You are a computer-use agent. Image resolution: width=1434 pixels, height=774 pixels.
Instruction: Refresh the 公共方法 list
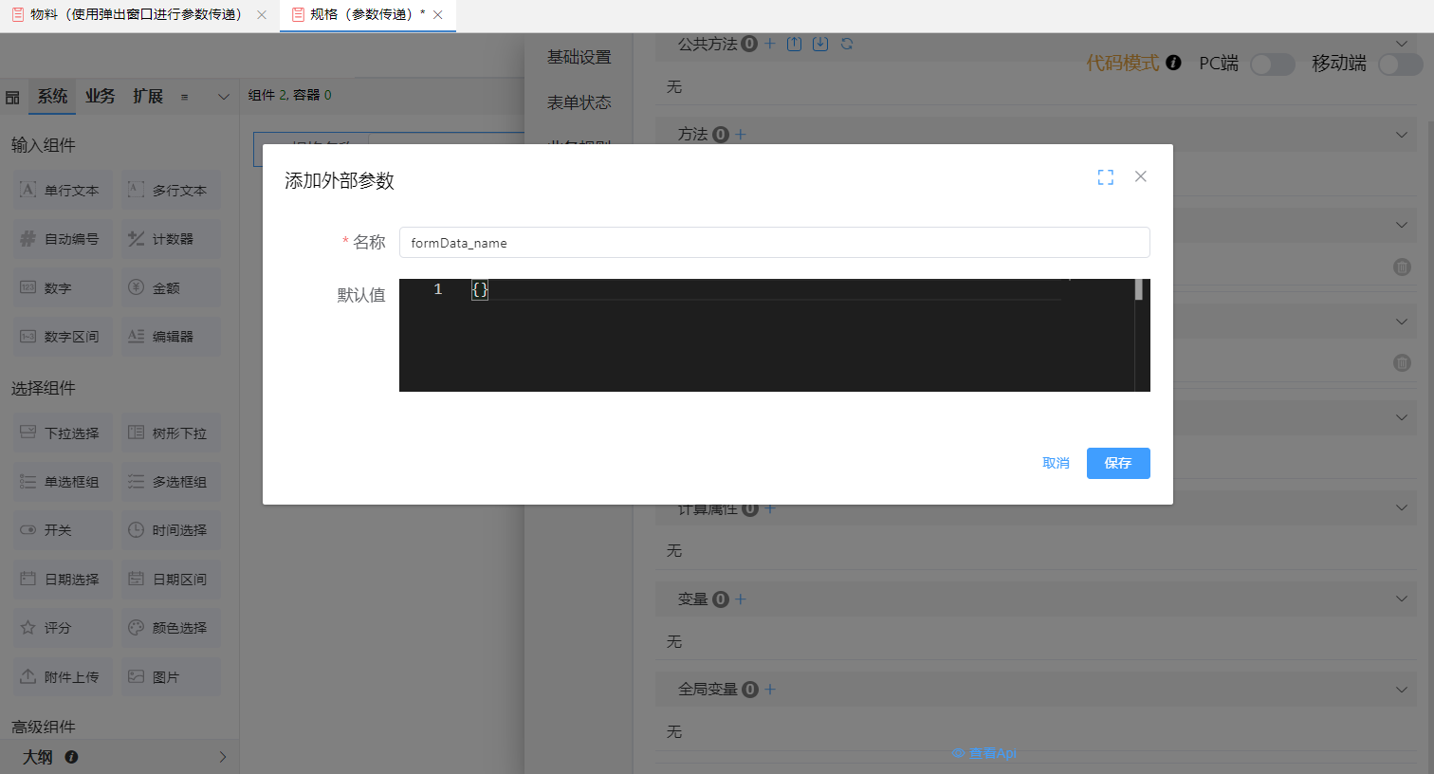848,44
